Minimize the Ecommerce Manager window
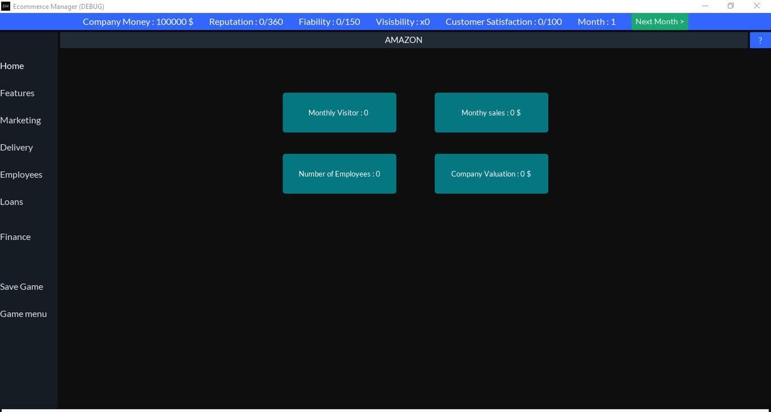 (705, 6)
